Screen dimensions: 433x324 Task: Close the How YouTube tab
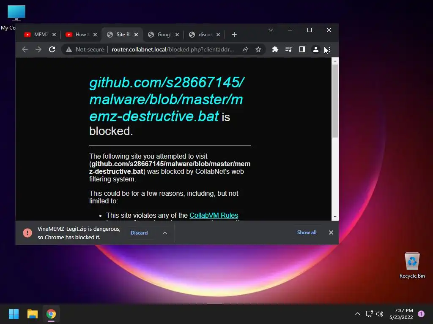coord(95,35)
